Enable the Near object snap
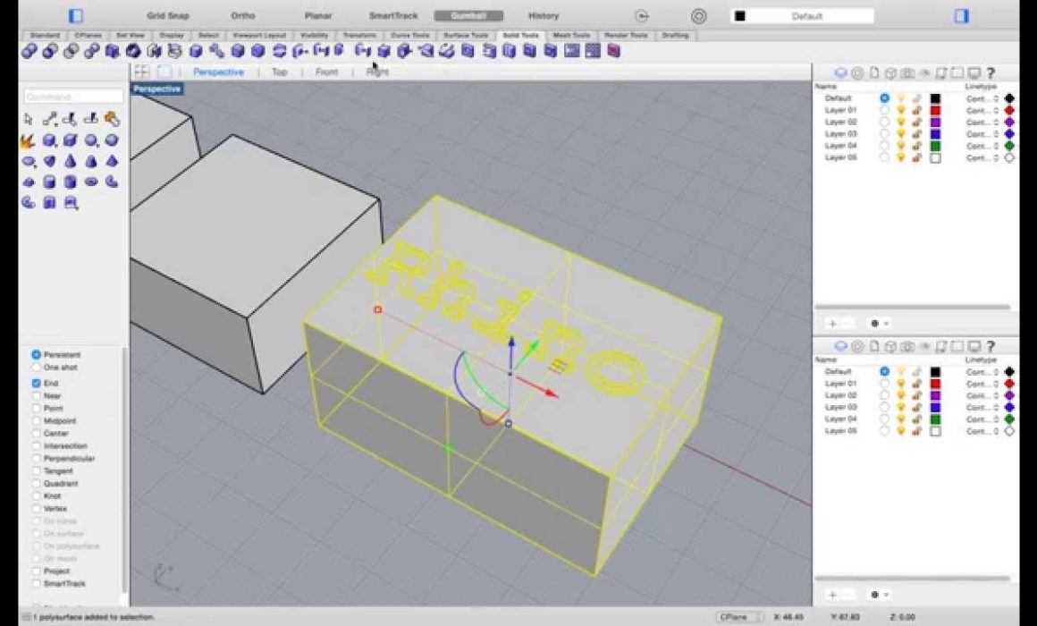 tap(37, 395)
